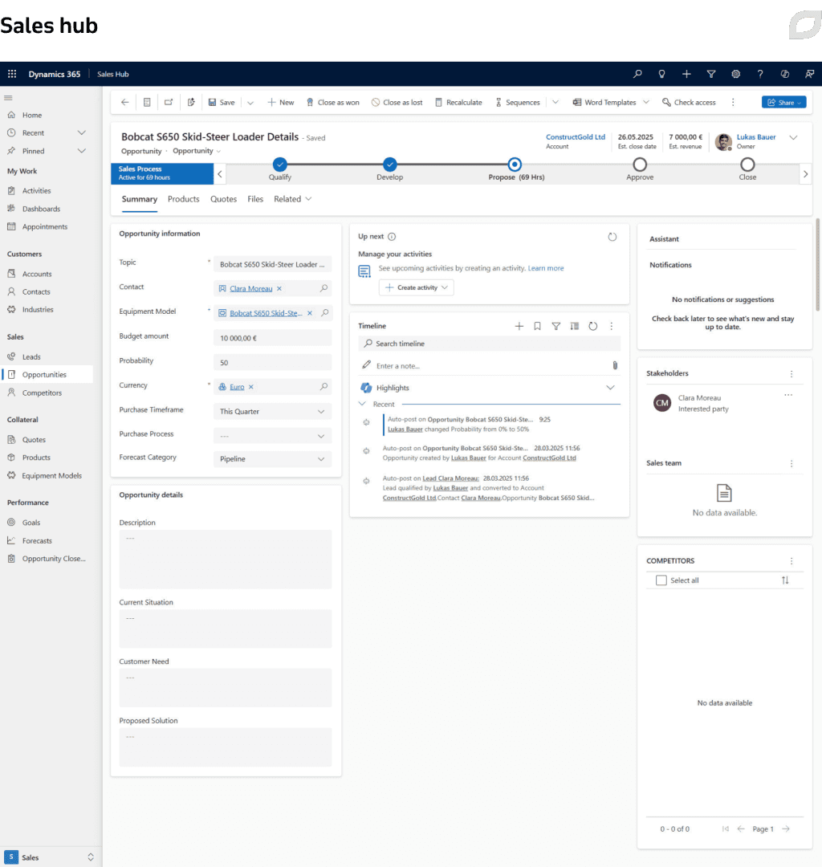
Task: Select the Close stage circle
Action: [x=747, y=165]
